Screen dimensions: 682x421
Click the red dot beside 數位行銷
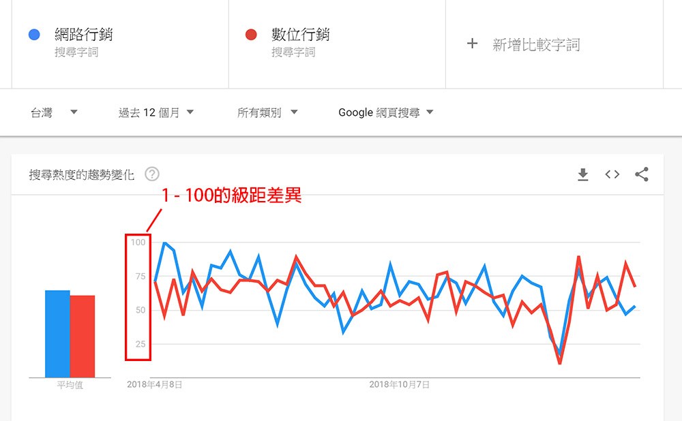pos(251,35)
